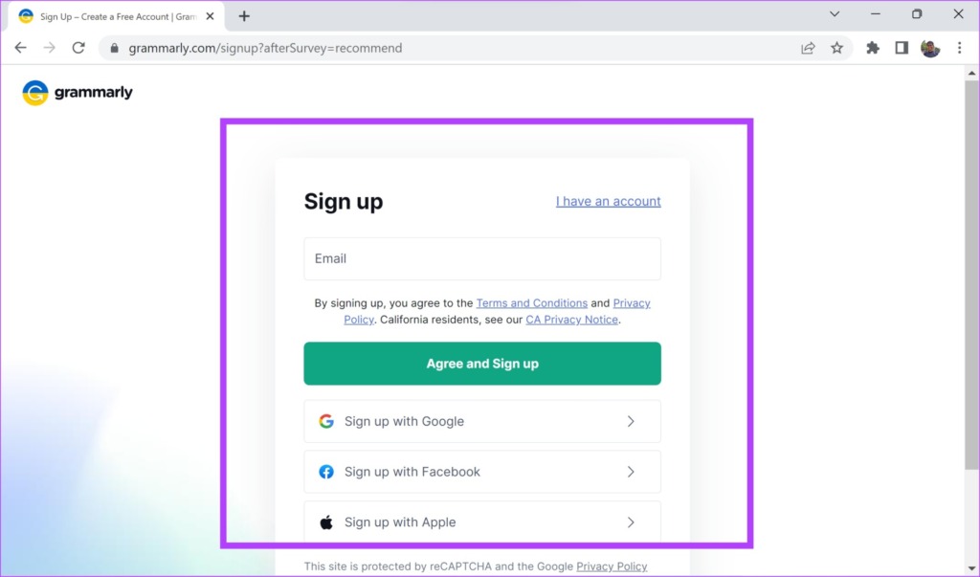Screen dimensions: 980x577
Task: Click the browser profile avatar
Action: point(930,48)
